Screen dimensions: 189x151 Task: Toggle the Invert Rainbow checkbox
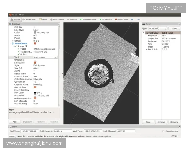tap(35, 90)
